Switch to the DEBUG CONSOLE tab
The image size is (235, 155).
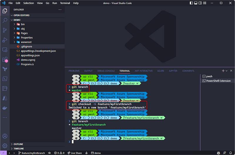tap(106, 71)
